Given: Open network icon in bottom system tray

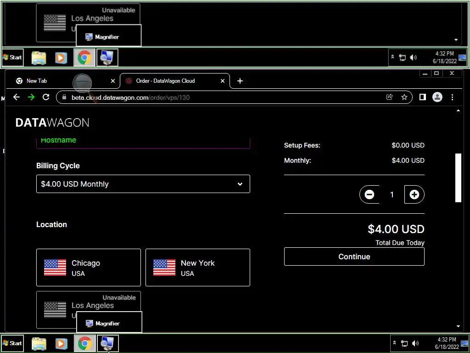Looking at the screenshot, I should [404, 343].
